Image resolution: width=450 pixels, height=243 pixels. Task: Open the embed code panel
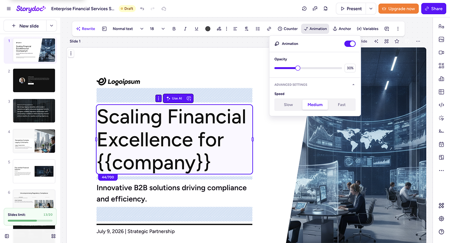(x=441, y=105)
